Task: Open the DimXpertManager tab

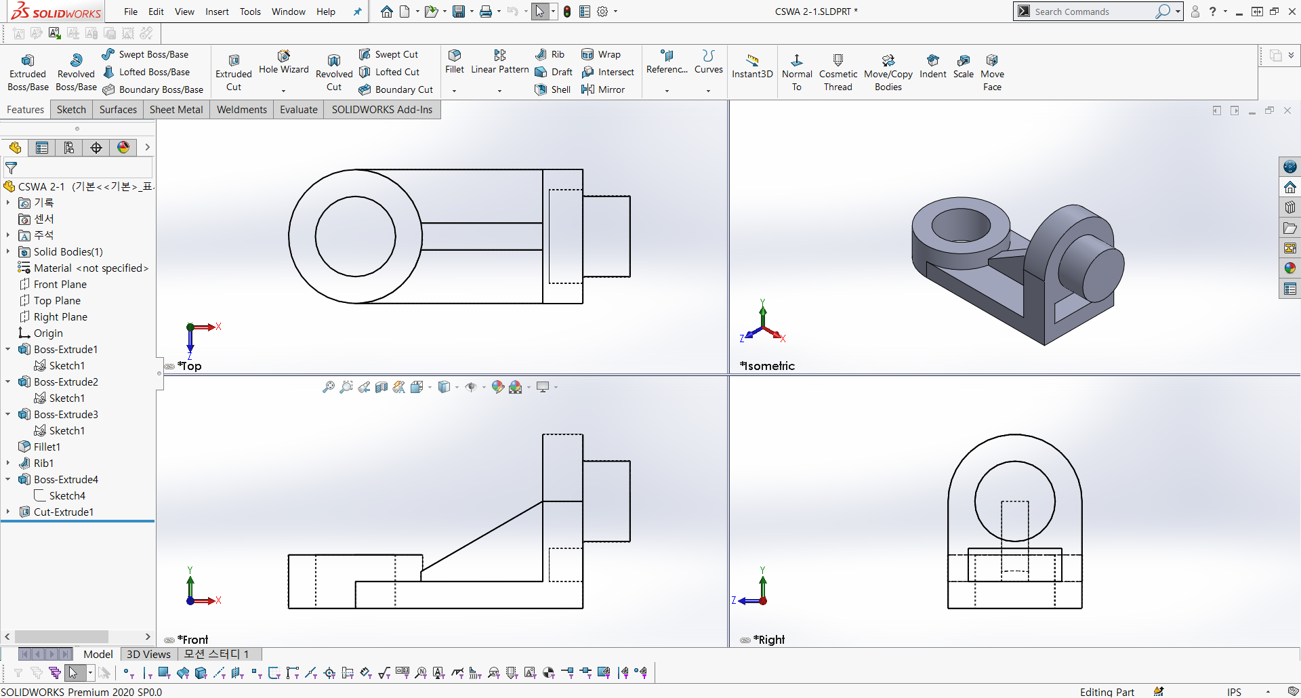Action: (96, 148)
